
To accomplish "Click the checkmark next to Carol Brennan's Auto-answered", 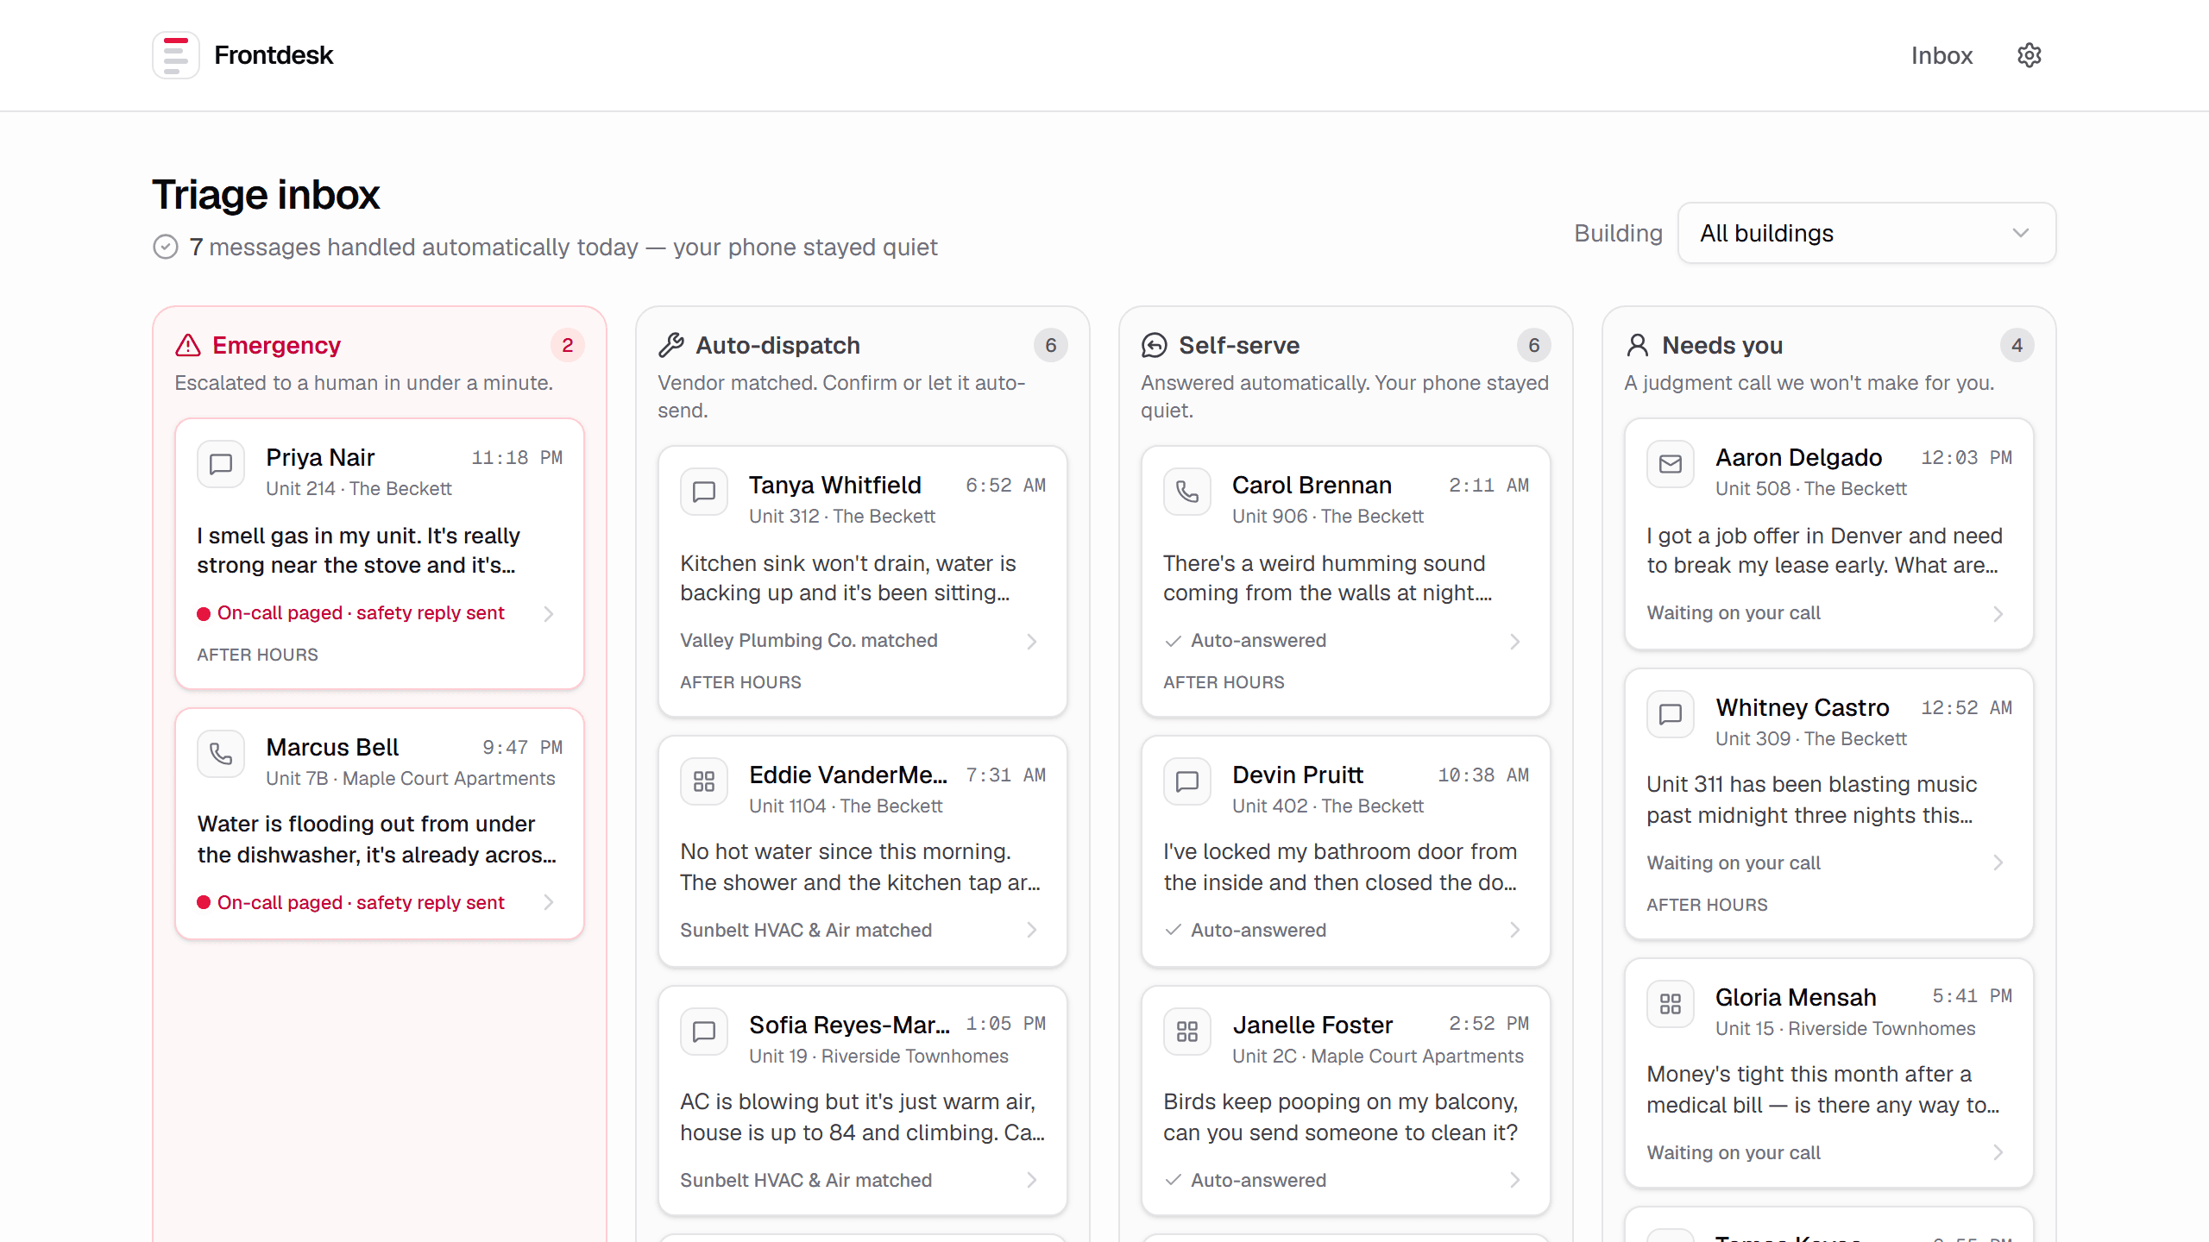I will (1173, 641).
